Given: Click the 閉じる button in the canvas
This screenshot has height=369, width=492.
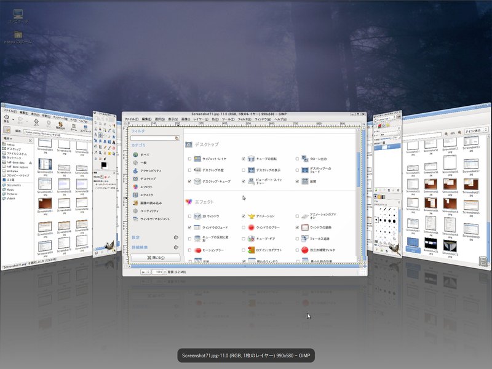Looking at the screenshot, I should click(x=156, y=258).
